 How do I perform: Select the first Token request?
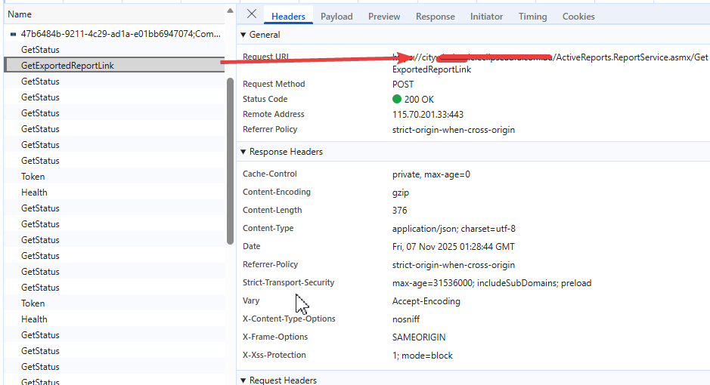[33, 177]
